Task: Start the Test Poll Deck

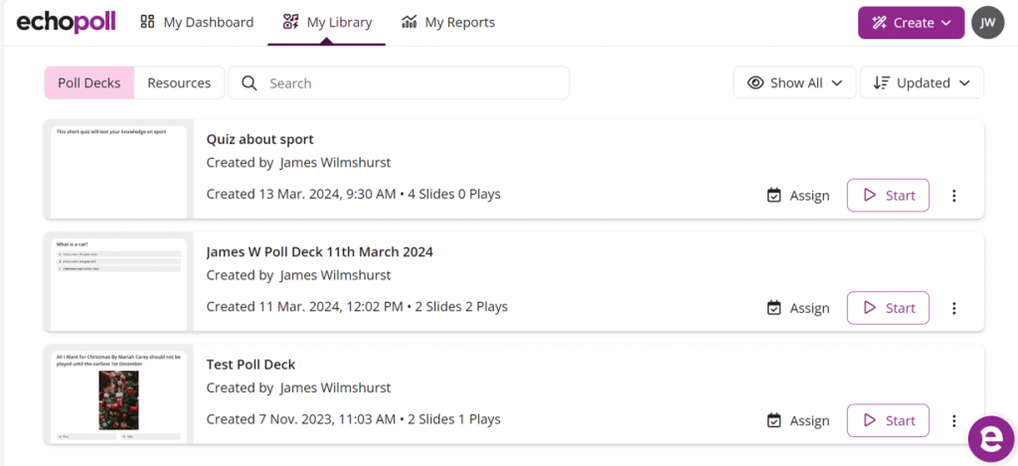Action: click(x=888, y=420)
